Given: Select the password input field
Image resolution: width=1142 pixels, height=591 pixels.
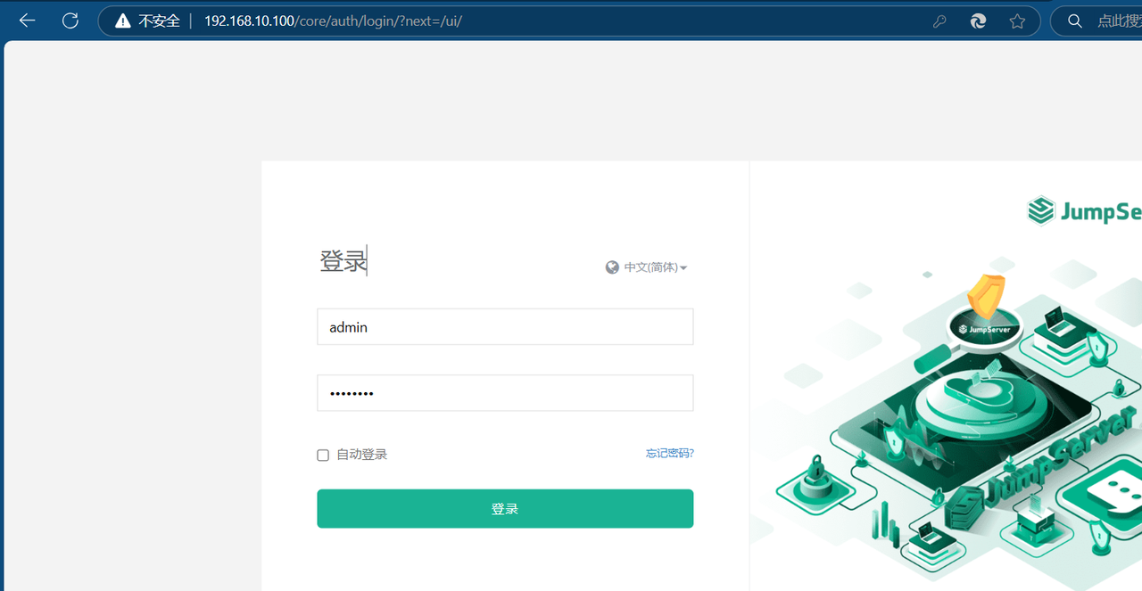Looking at the screenshot, I should [x=505, y=392].
